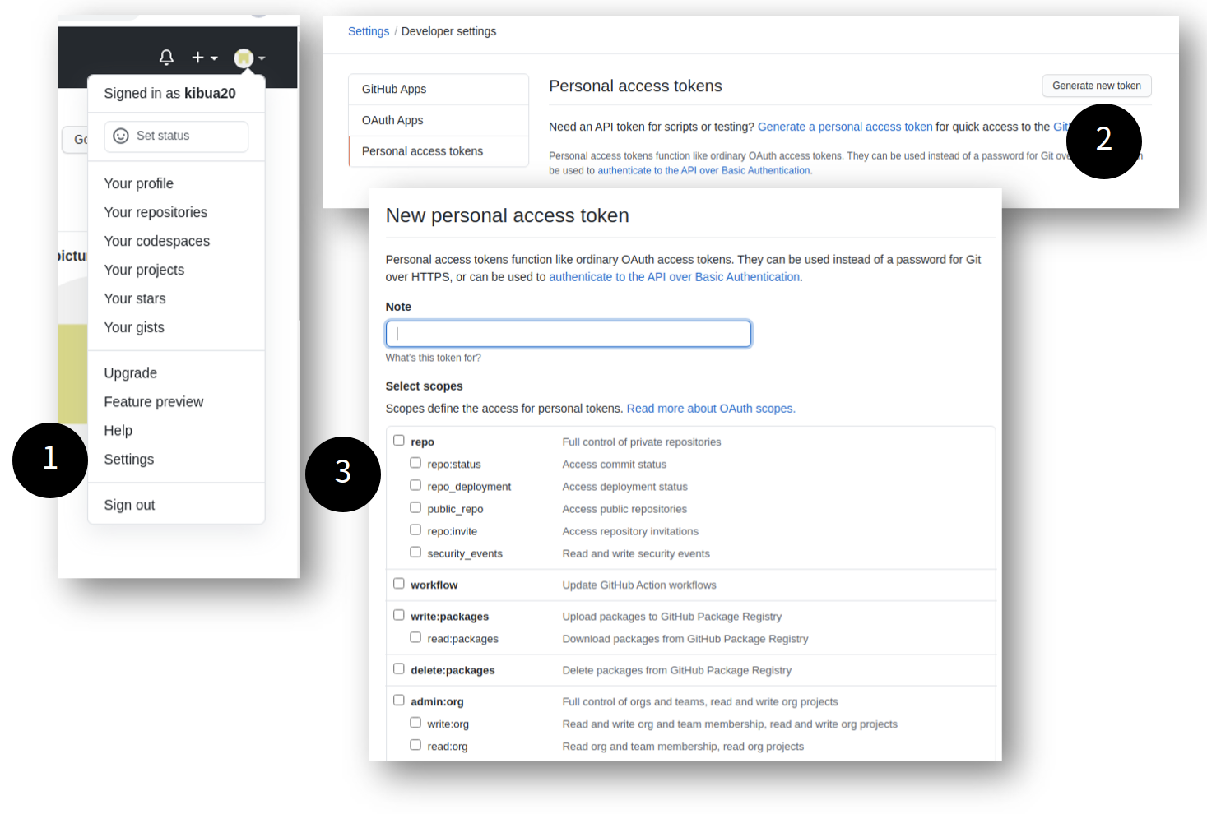Open Your codespaces menu item
Image resolution: width=1207 pixels, height=814 pixels.
[x=156, y=241]
